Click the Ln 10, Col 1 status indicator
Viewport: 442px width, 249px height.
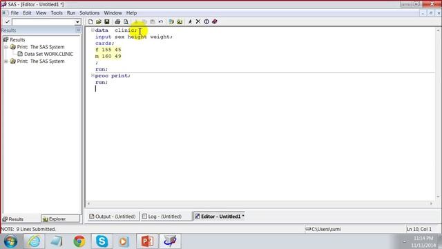click(419, 229)
